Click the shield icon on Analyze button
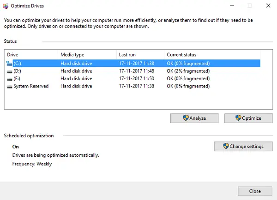 186,118
